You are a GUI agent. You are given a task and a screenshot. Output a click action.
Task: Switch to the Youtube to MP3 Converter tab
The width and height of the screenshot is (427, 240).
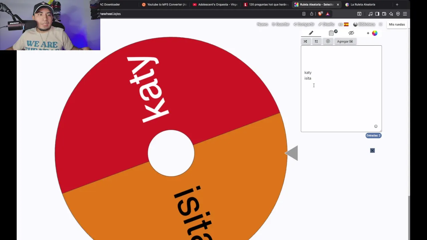point(165,5)
